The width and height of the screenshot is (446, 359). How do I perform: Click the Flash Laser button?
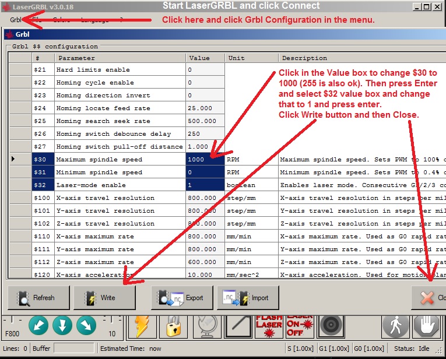[269, 326]
